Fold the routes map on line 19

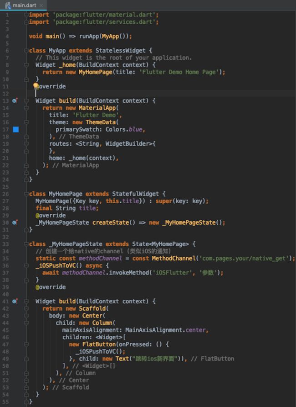26,144
